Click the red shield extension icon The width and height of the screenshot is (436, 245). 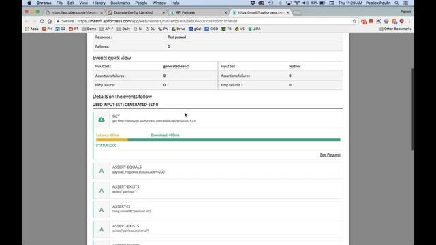pyautogui.click(x=401, y=21)
